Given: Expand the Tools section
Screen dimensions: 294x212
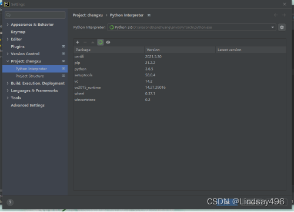Looking at the screenshot, I should pos(8,98).
